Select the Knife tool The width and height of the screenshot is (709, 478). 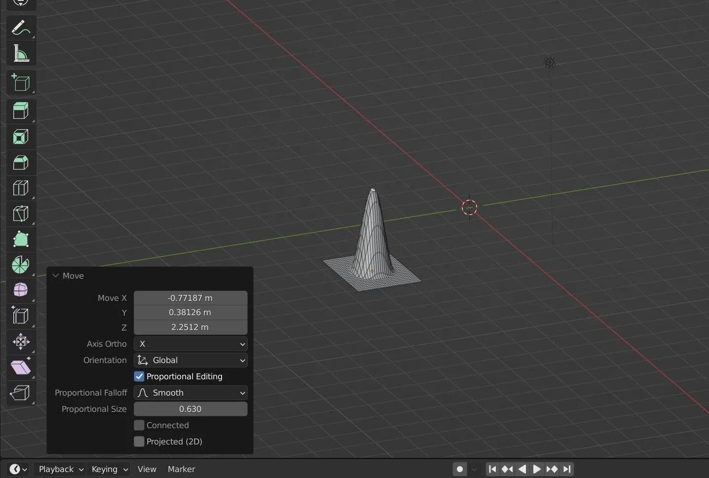tap(22, 214)
